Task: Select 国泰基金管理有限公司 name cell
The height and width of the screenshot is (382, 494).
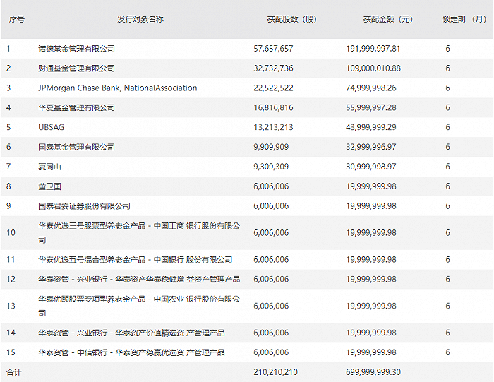Action: tap(76, 147)
